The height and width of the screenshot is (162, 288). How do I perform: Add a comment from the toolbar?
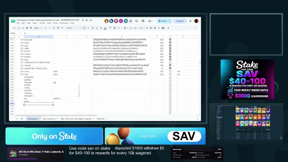point(151,28)
